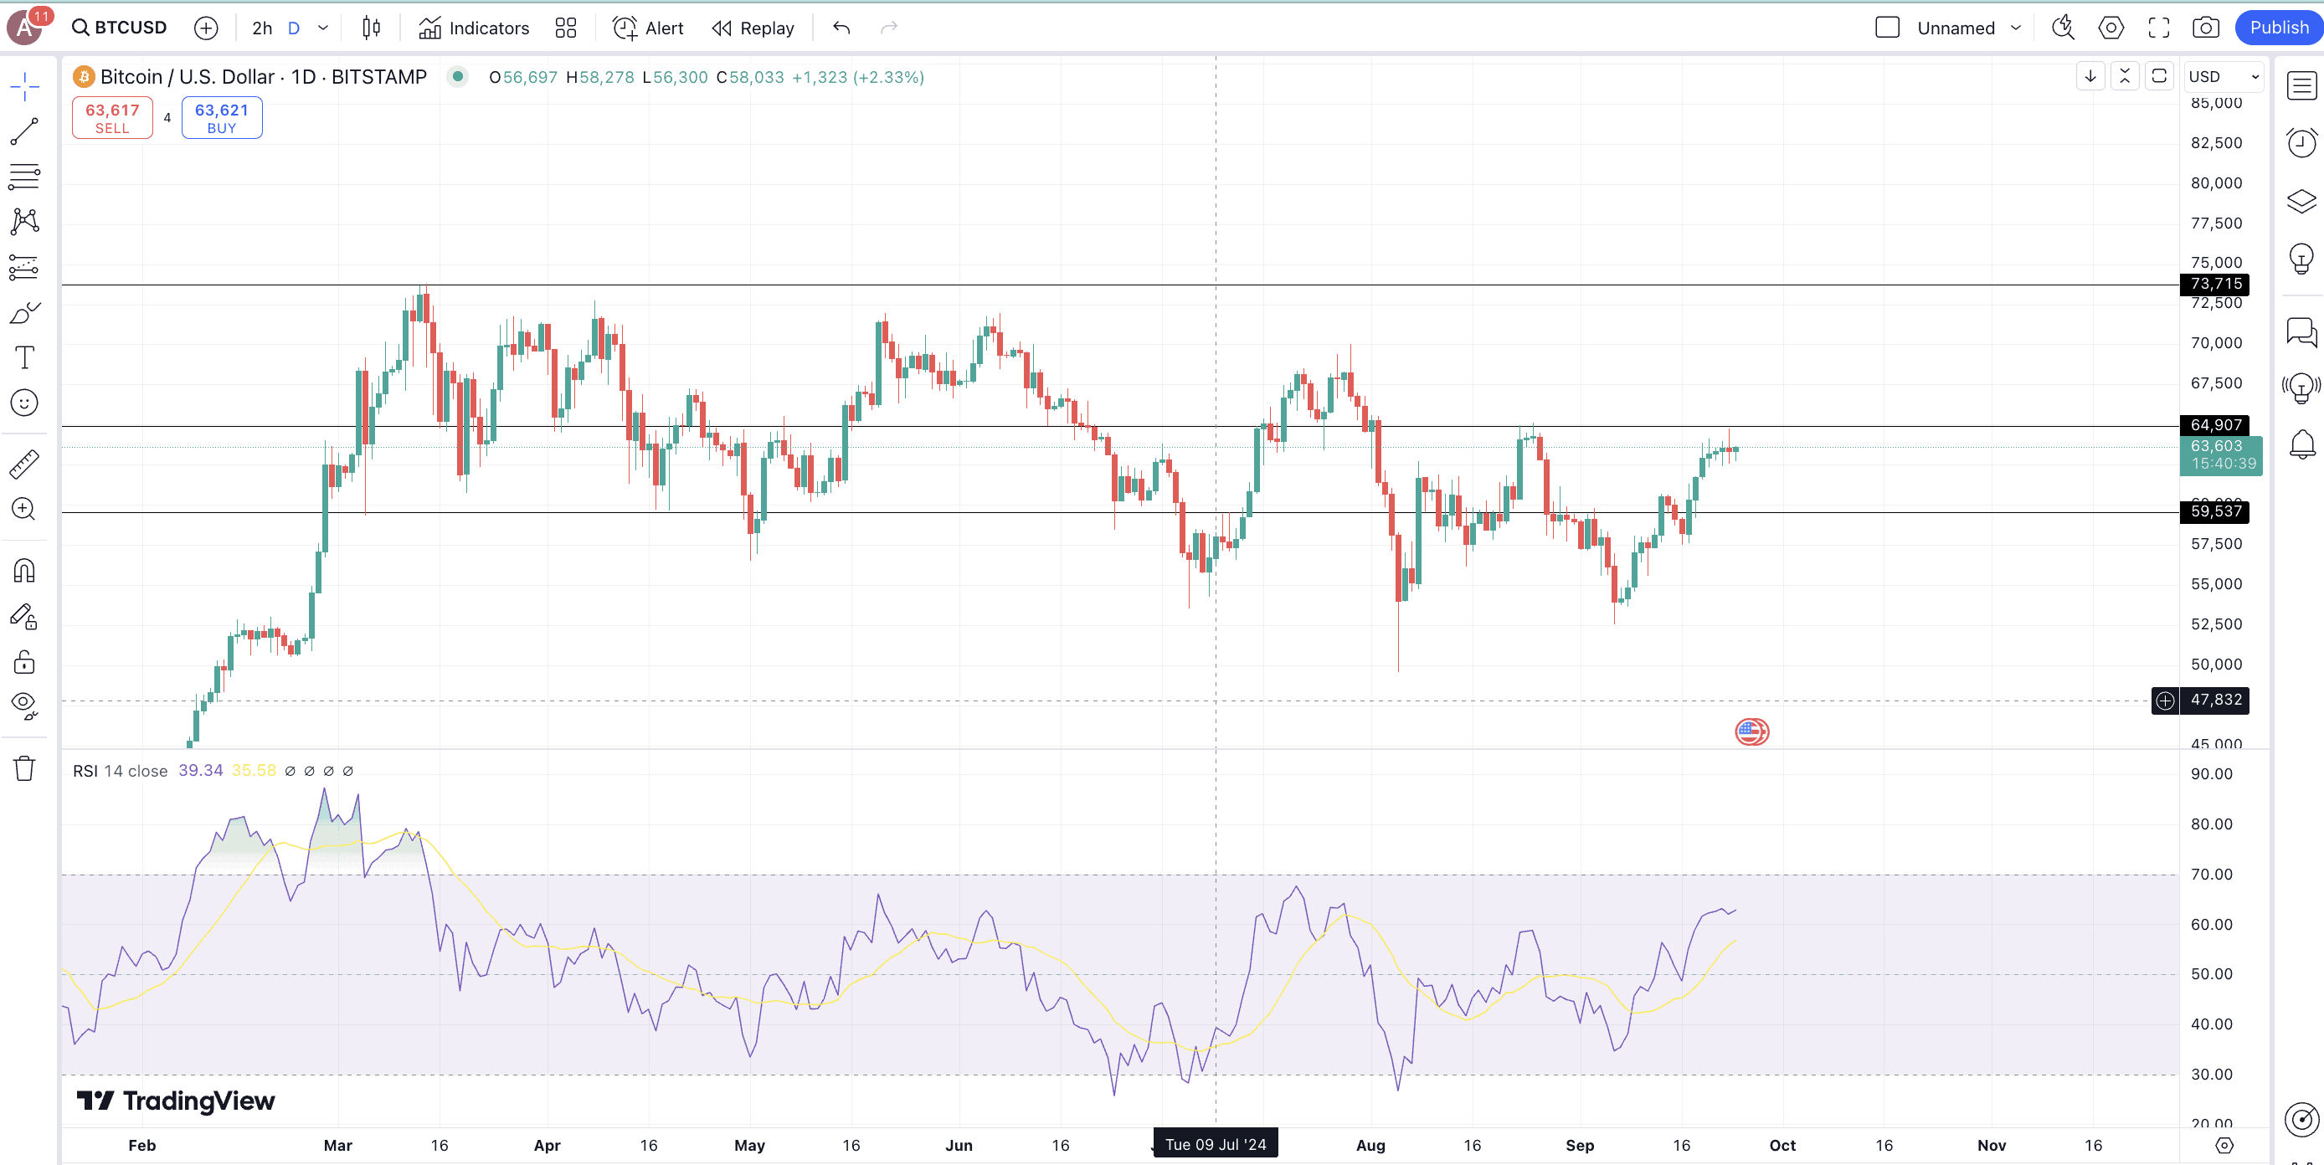This screenshot has width=2324, height=1165.
Task: Click the 64,907 horizontal line price label
Action: (x=2215, y=424)
